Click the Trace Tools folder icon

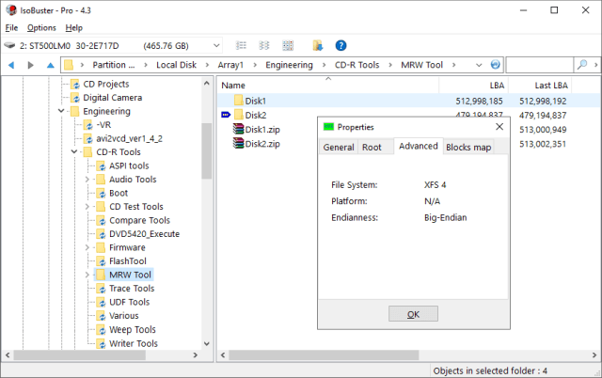[101, 289]
